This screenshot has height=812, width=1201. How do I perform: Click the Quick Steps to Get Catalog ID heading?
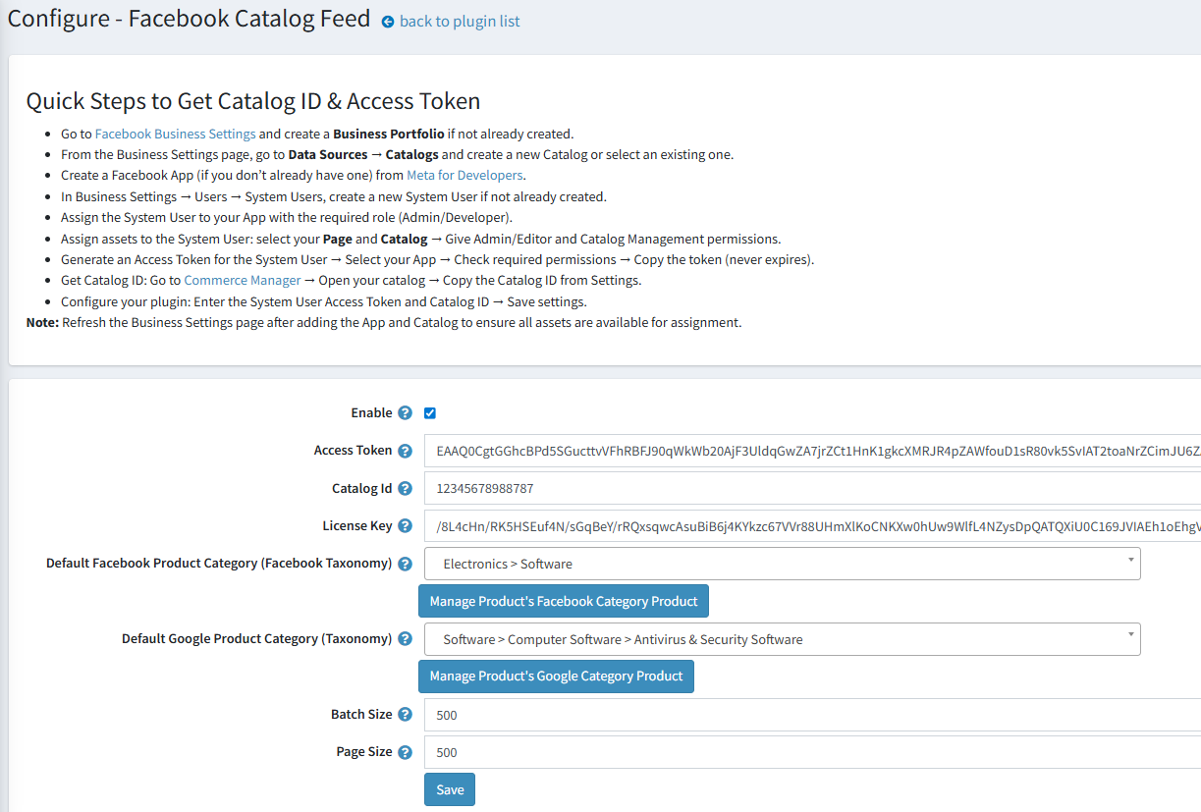pyautogui.click(x=253, y=101)
